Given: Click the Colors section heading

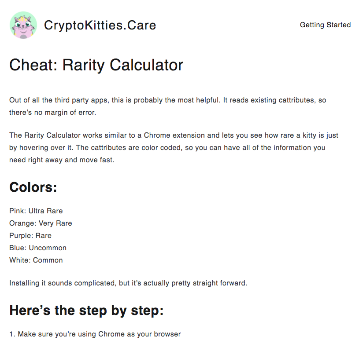Looking at the screenshot, I should point(33,187).
